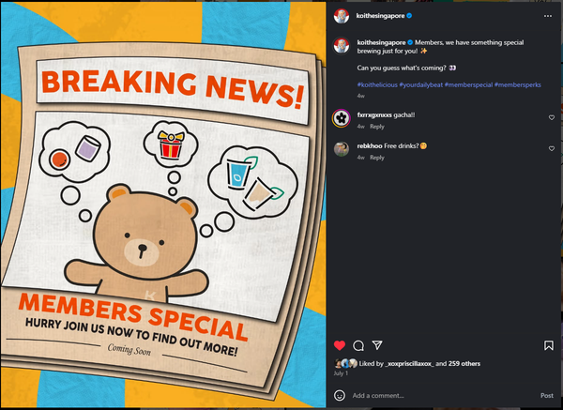563x410 pixels.
Task: Reply to rebkhoo's comment
Action: tap(377, 158)
